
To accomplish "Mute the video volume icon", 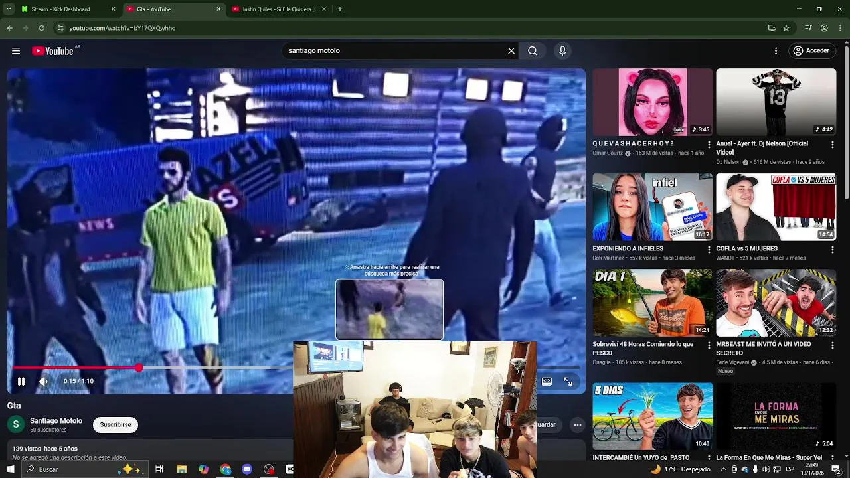I will [x=44, y=382].
